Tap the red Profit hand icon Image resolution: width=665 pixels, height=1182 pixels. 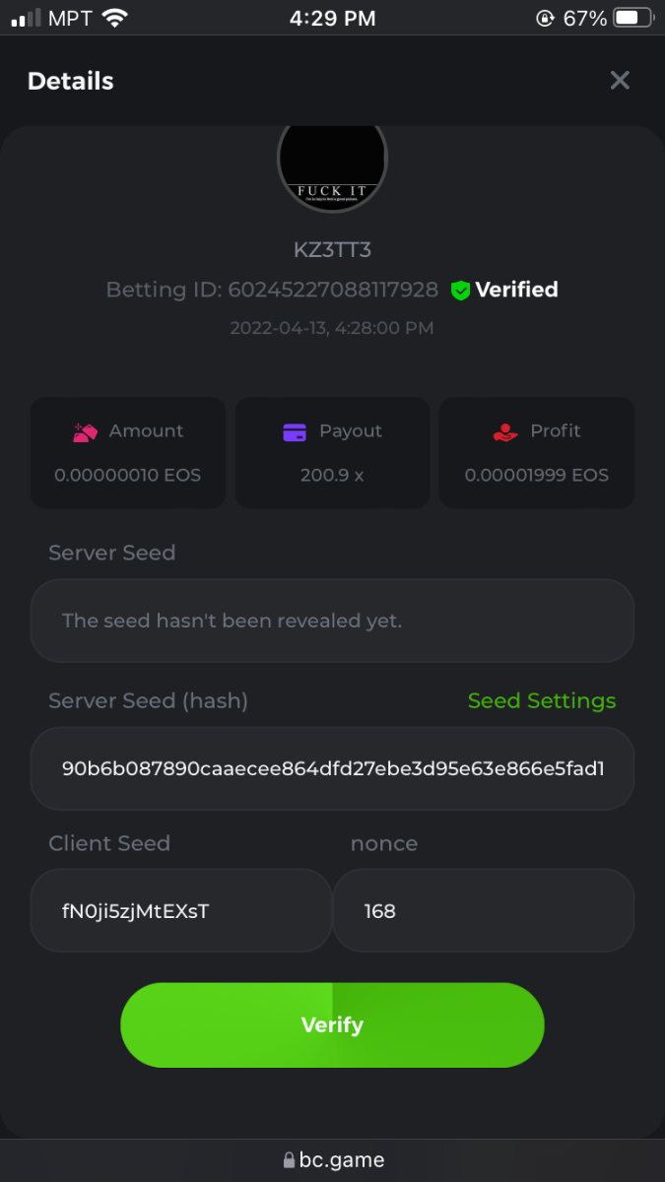pos(504,431)
